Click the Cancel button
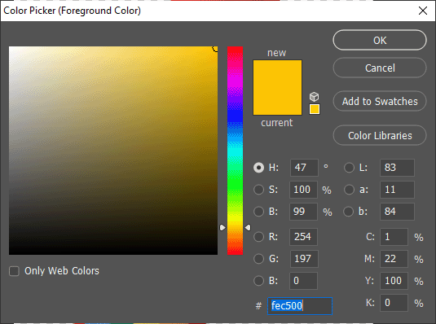The height and width of the screenshot is (324, 436). pyautogui.click(x=380, y=68)
